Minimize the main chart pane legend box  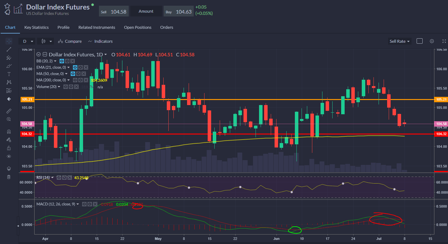point(45,54)
